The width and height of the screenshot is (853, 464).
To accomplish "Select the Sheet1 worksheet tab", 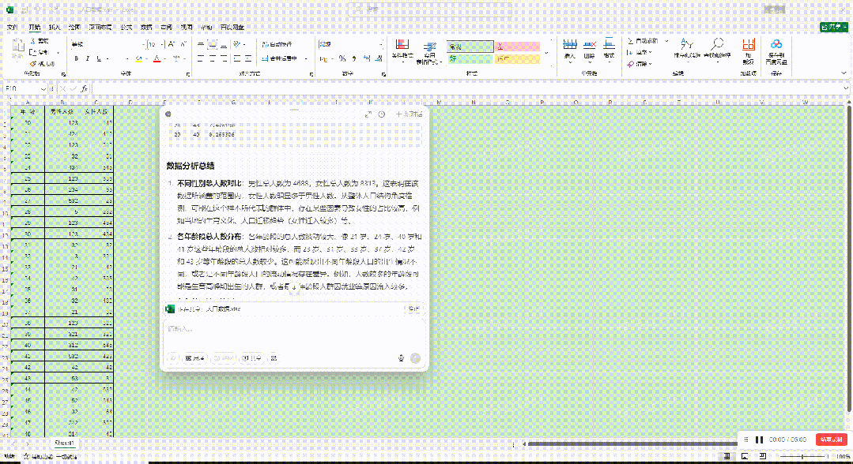I will (x=64, y=443).
